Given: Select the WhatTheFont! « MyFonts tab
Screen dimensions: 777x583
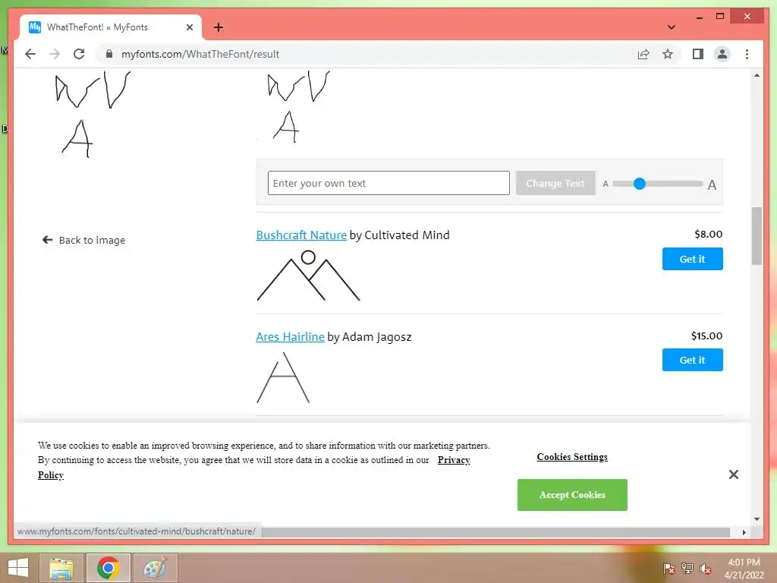Looking at the screenshot, I should [x=111, y=27].
